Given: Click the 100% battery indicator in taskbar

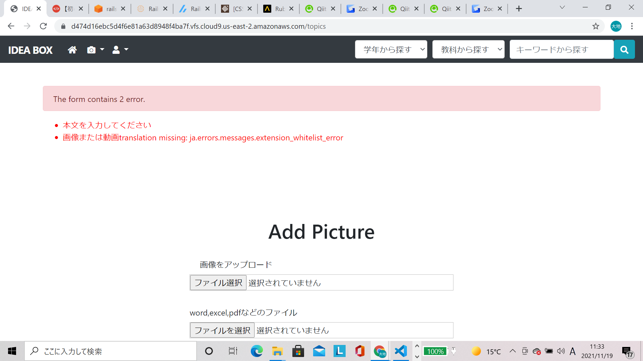Looking at the screenshot, I should [x=435, y=351].
